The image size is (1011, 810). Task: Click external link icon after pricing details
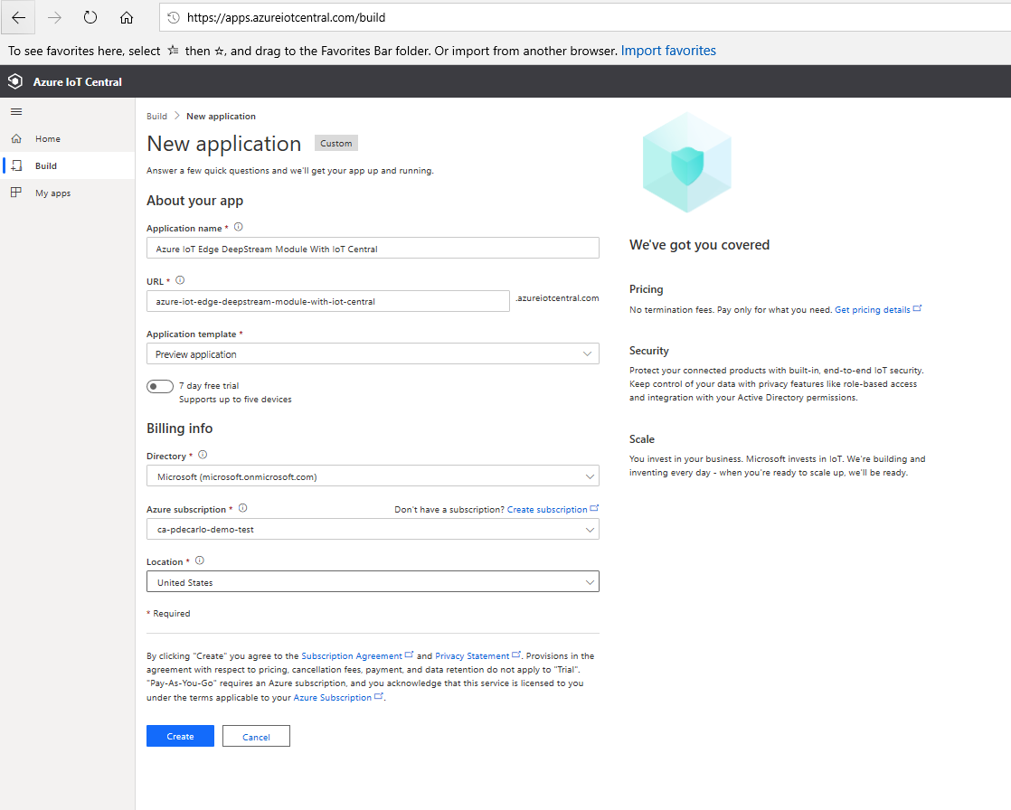click(918, 308)
